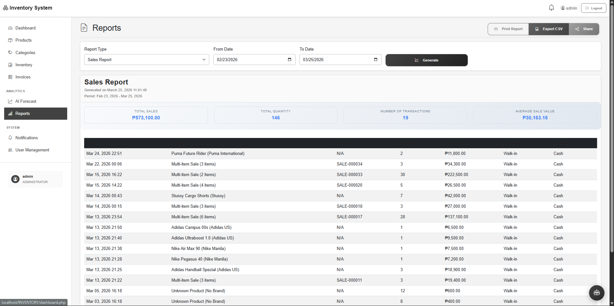Click the admin user profile icon
The image size is (614, 306).
tap(563, 8)
